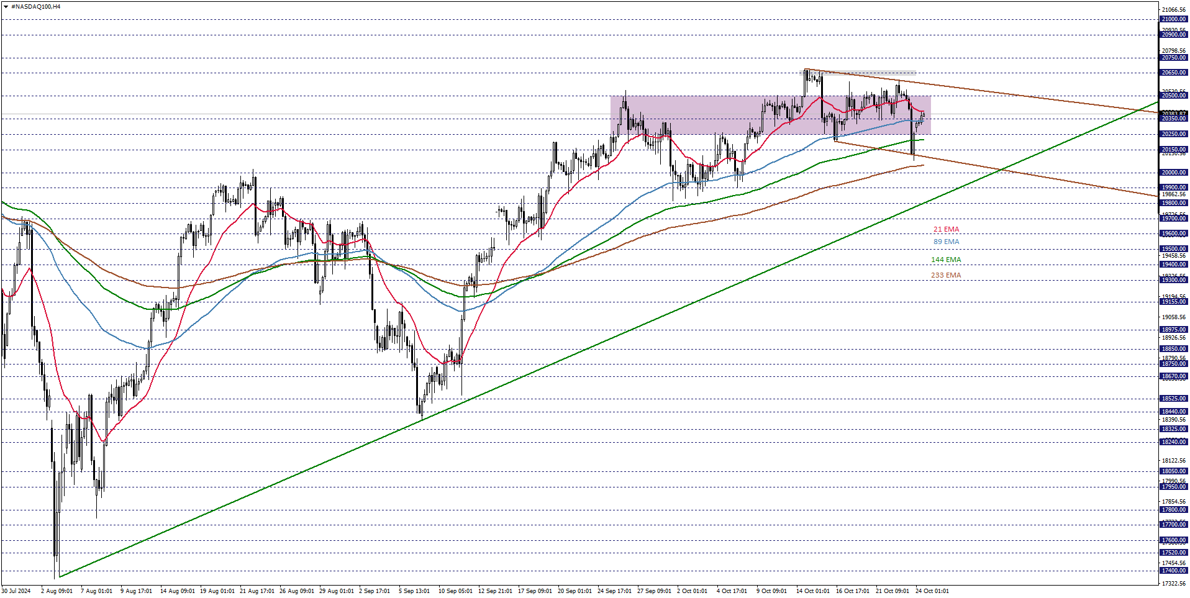Click the 20250.00 price level label

(1173, 134)
